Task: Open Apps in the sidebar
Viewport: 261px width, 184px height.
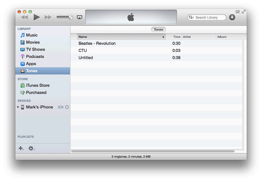Action: click(x=31, y=64)
